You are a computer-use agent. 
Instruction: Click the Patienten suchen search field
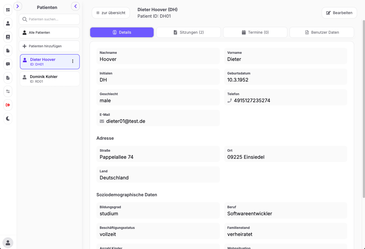point(49,19)
